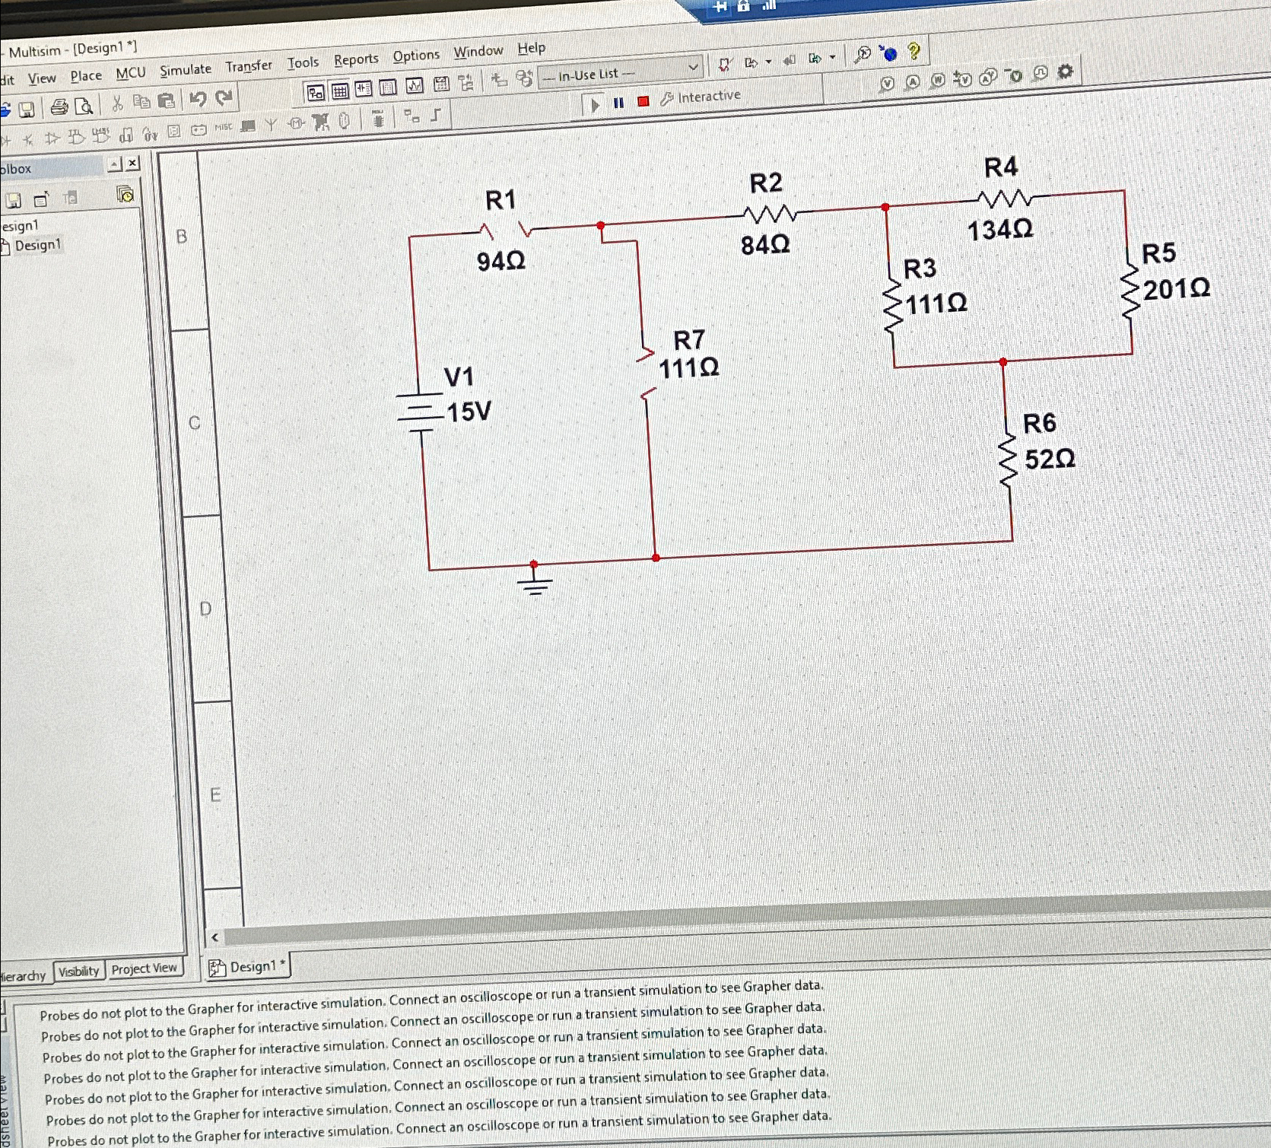Cut the selection with the scissors icon
1271x1148 pixels.
tap(117, 103)
